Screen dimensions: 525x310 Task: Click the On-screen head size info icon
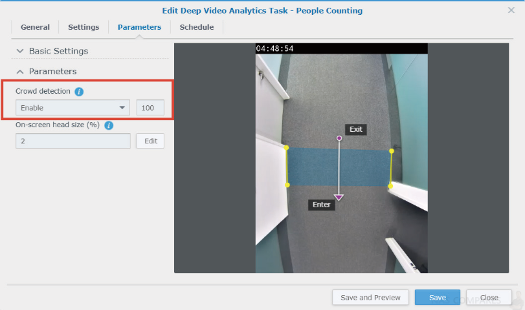point(109,125)
